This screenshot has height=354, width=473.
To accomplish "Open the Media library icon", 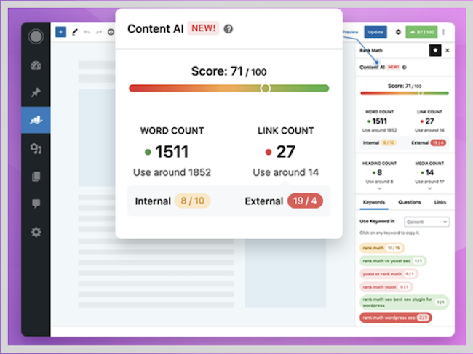I will pyautogui.click(x=36, y=148).
